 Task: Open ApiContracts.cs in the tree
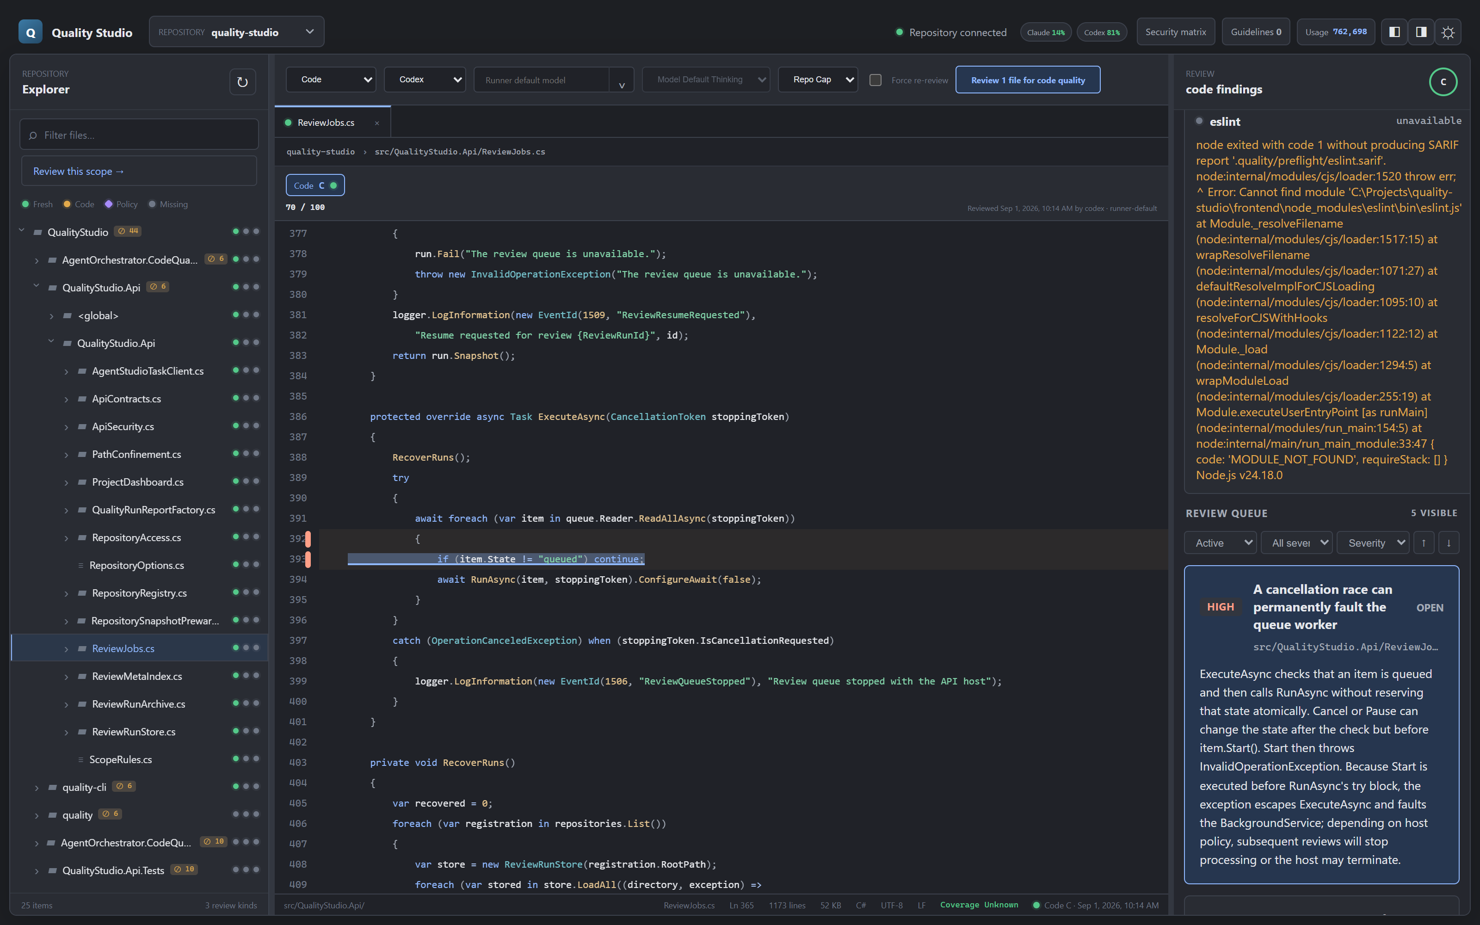[x=126, y=399]
